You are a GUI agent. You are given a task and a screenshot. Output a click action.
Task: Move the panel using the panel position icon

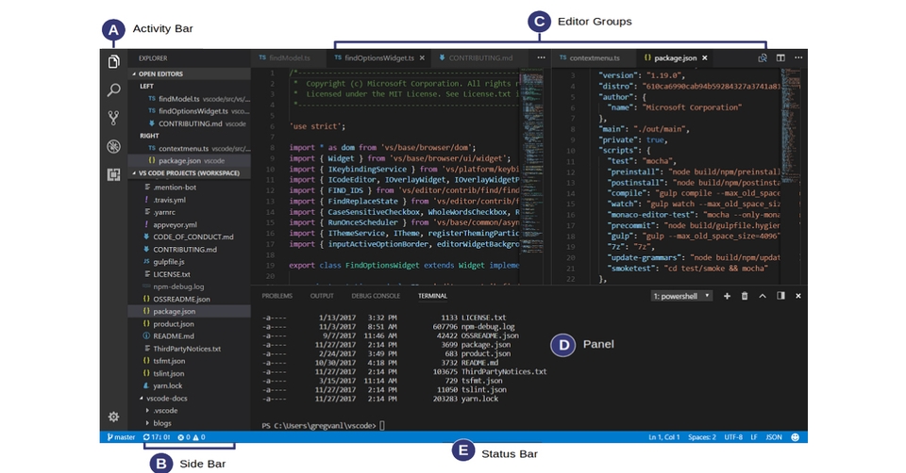(x=780, y=296)
